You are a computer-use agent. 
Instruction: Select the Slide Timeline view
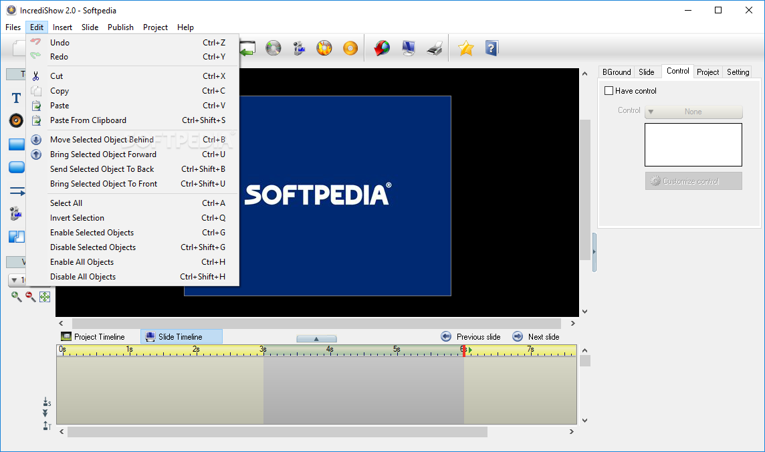181,336
